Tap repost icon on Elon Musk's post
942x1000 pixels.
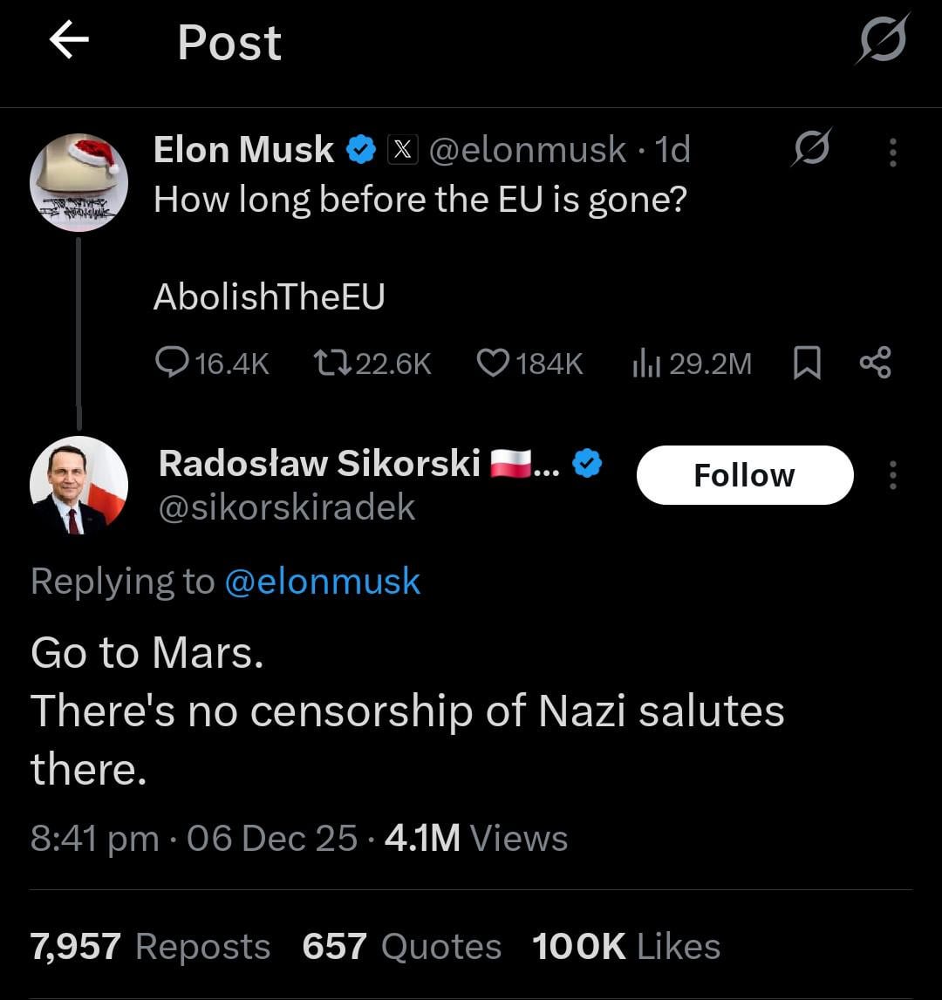(x=331, y=363)
